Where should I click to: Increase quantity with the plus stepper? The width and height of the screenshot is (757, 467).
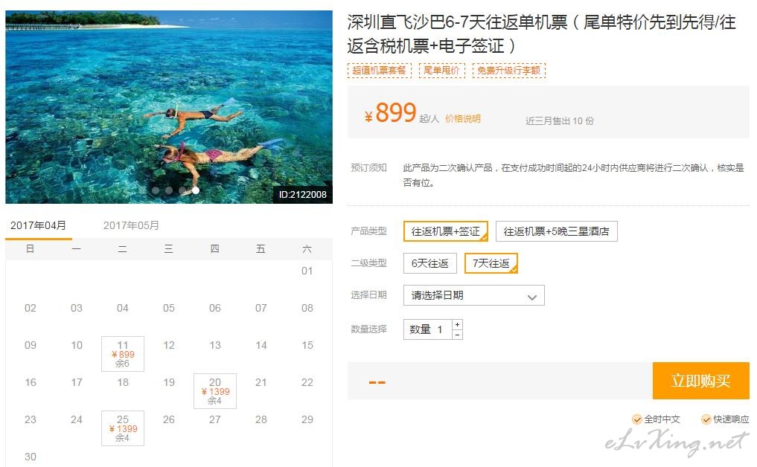[x=457, y=324]
